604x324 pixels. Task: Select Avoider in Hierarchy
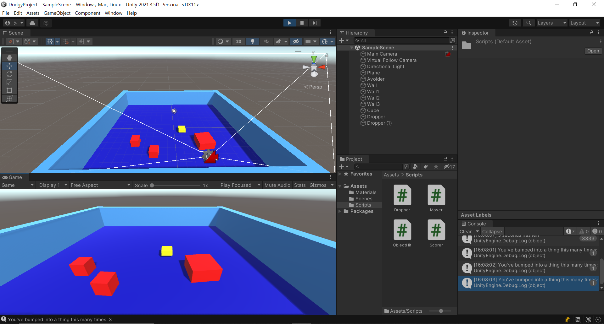[376, 79]
